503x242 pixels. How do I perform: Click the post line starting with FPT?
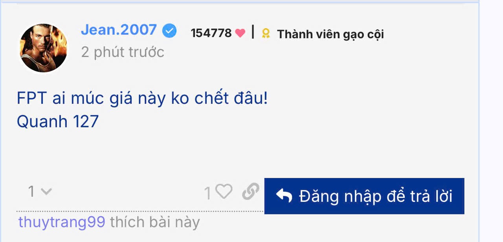pyautogui.click(x=142, y=99)
